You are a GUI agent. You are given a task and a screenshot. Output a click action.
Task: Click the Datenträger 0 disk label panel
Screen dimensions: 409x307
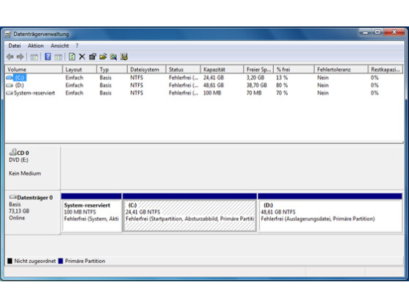coord(33,212)
